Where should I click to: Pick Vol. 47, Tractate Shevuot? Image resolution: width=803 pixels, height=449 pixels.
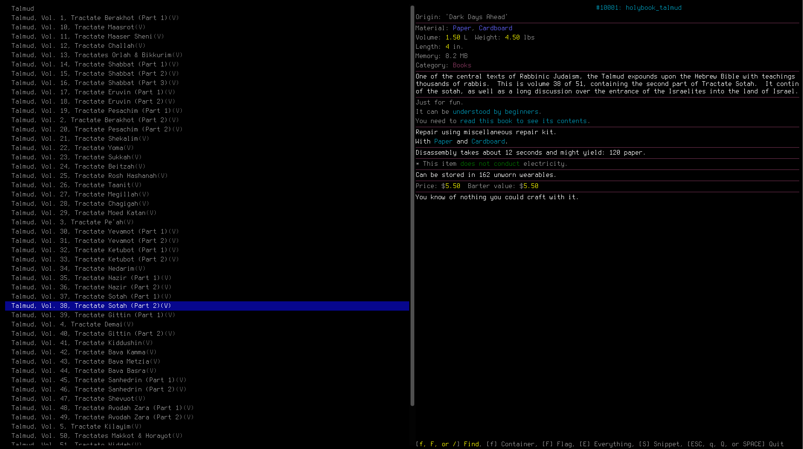point(78,398)
